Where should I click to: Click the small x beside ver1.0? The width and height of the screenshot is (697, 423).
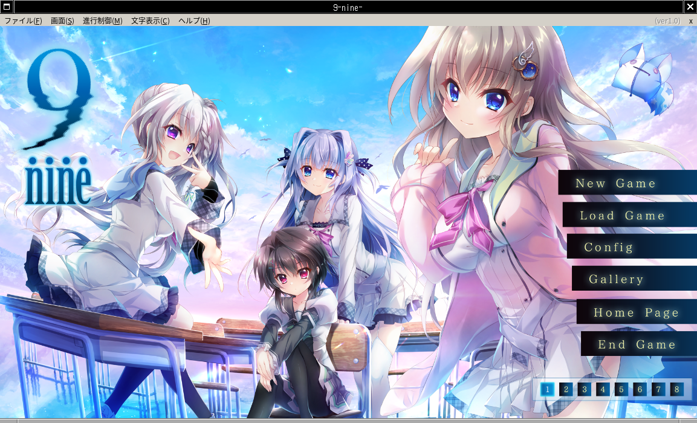tap(691, 21)
